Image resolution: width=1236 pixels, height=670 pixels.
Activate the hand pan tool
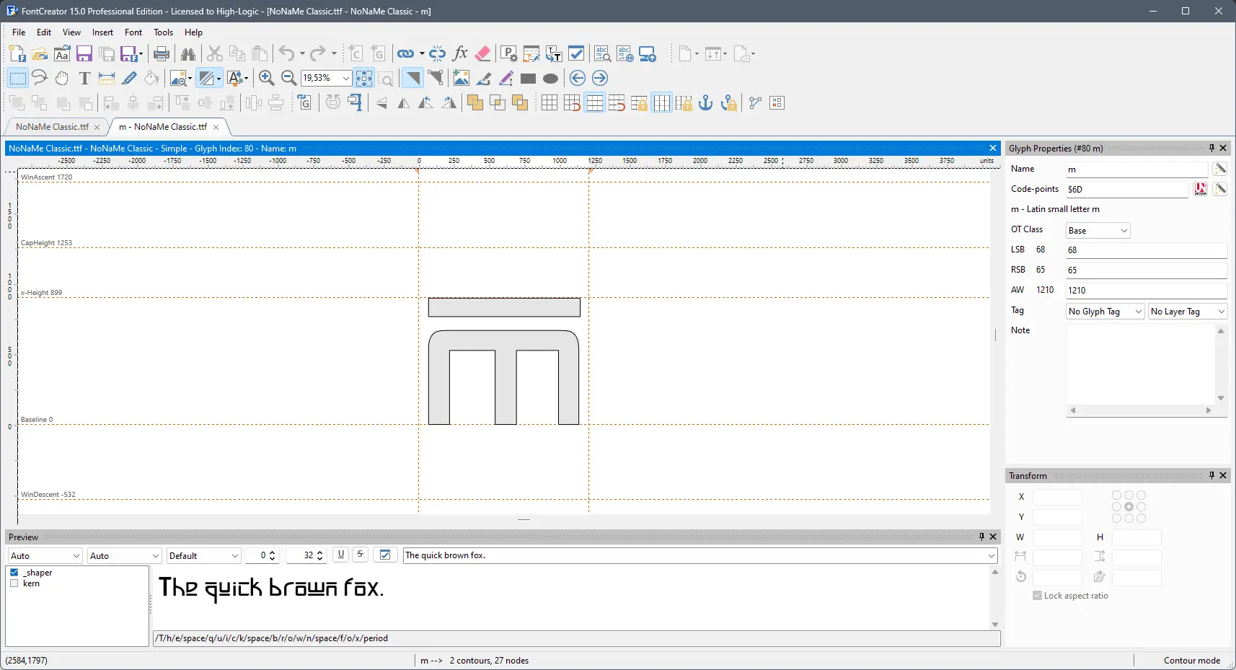tap(62, 78)
